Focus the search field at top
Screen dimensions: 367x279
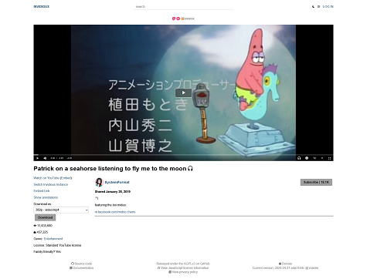(x=184, y=7)
